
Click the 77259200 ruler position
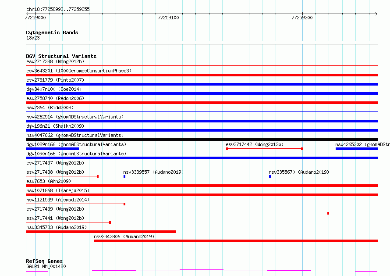point(302,18)
